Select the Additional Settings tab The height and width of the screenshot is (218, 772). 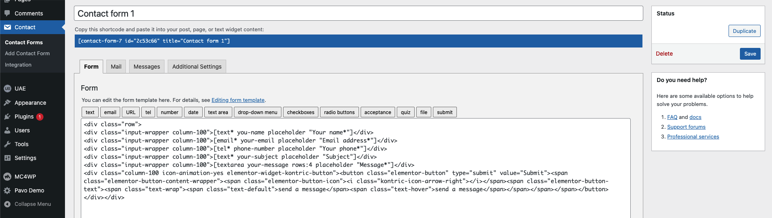pyautogui.click(x=197, y=67)
